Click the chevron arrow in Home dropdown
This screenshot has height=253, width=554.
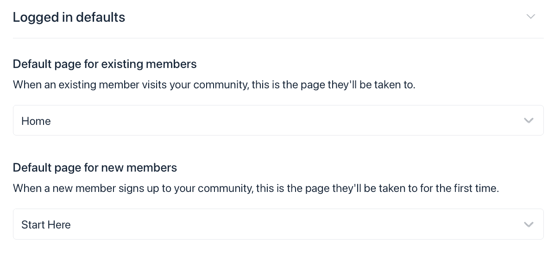click(529, 121)
